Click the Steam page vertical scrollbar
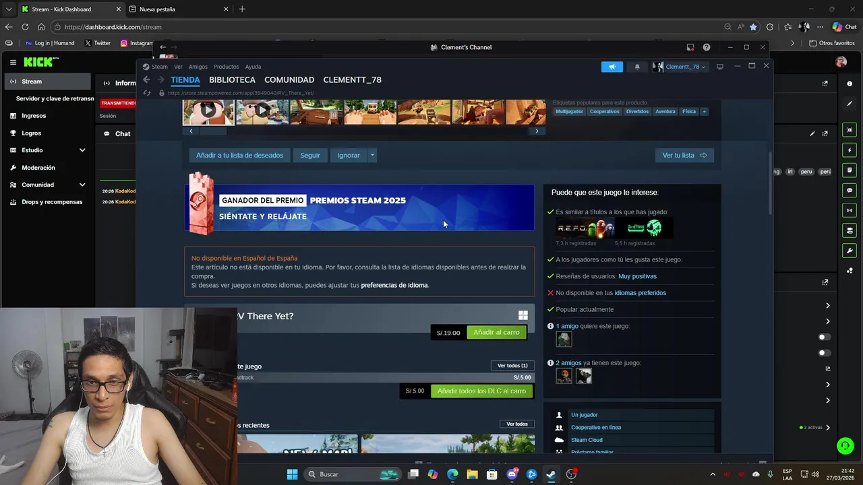Screen dimensions: 863x485 [x=770, y=182]
